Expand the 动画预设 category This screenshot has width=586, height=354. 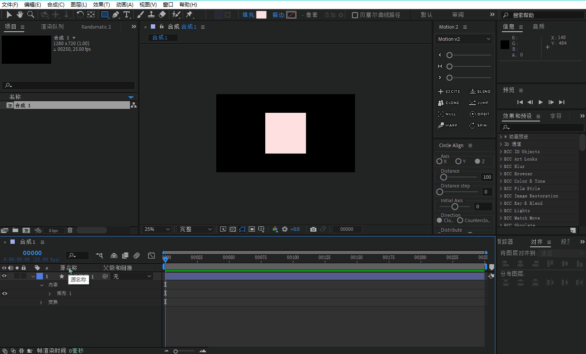point(501,137)
